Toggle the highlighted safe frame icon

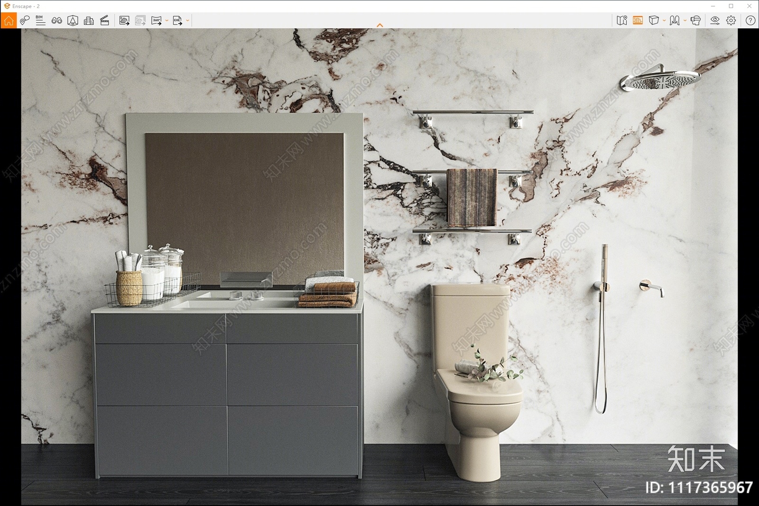coord(638,20)
